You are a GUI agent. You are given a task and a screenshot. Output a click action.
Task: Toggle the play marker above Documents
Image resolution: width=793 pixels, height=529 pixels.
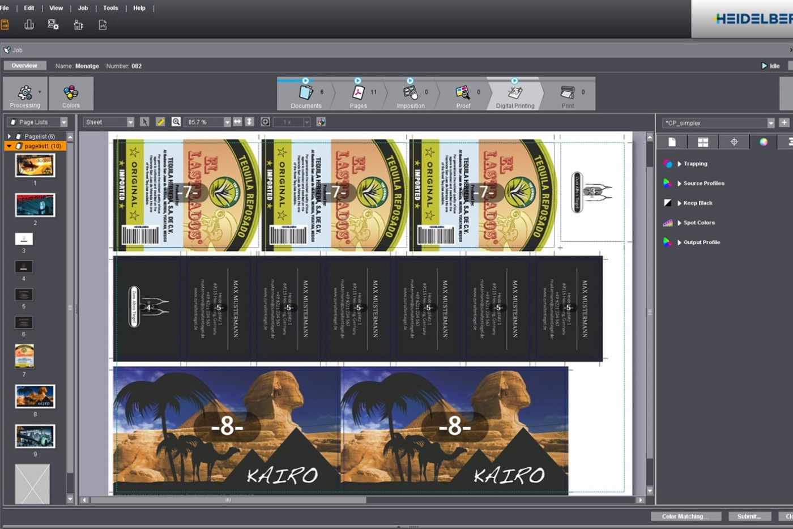305,81
